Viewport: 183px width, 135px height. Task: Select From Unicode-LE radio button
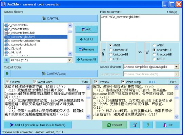(x=110, y=50)
